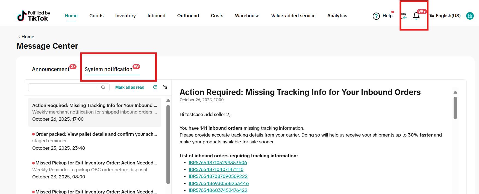The width and height of the screenshot is (479, 194).
Task: Open the Inventory menu
Action: pos(125,16)
